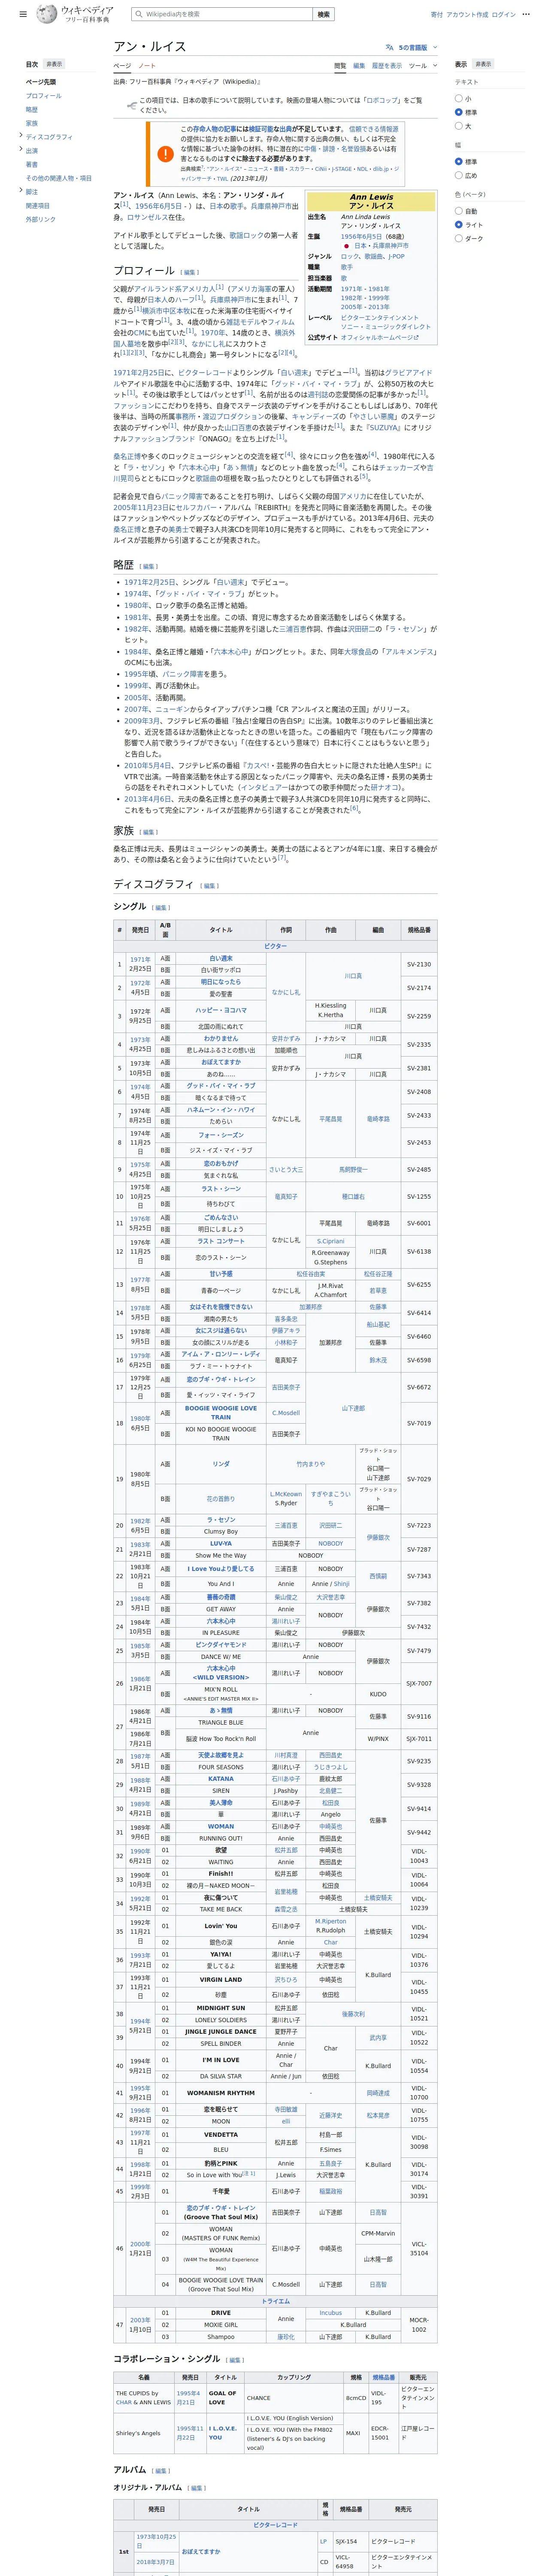Screen dimensions: 551x2576
Task: Edit the 略歴 section
Action: point(149,566)
